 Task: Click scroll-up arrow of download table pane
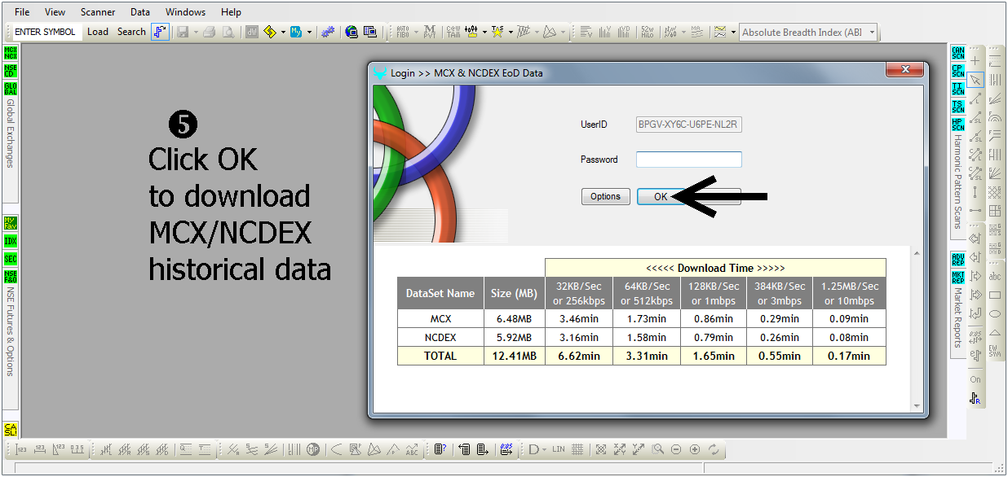click(917, 253)
